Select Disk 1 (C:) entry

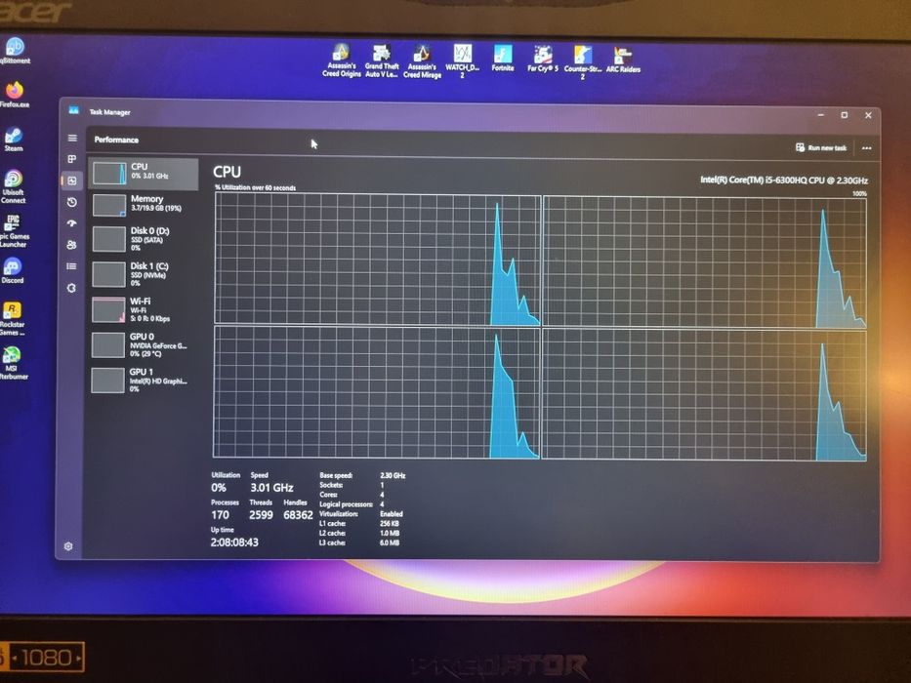tap(144, 274)
